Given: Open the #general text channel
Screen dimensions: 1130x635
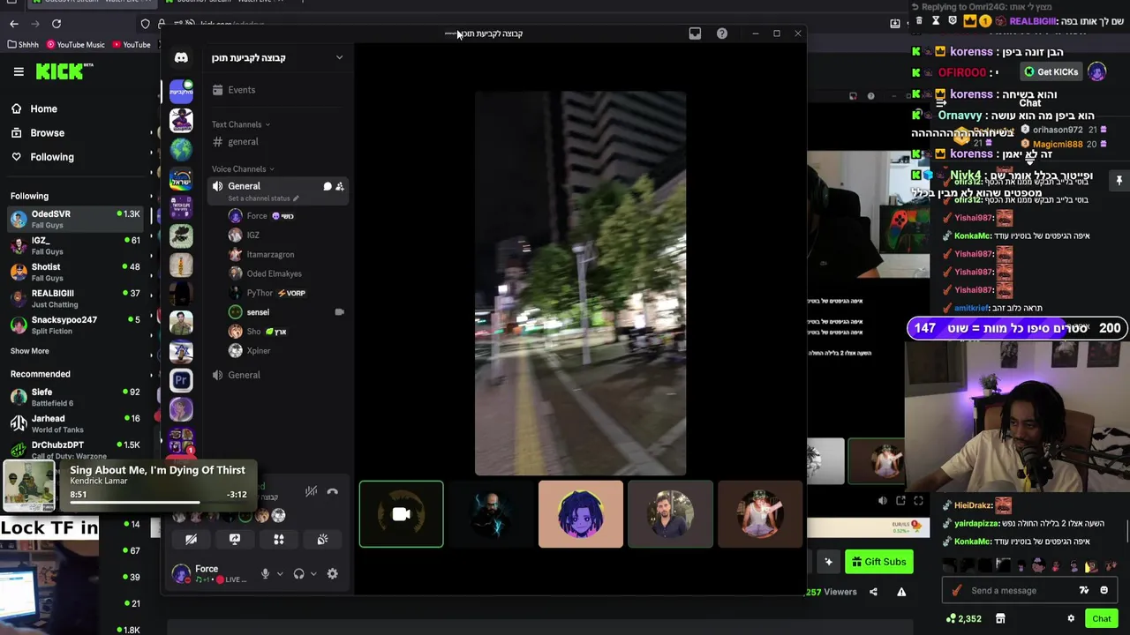Looking at the screenshot, I should [243, 141].
